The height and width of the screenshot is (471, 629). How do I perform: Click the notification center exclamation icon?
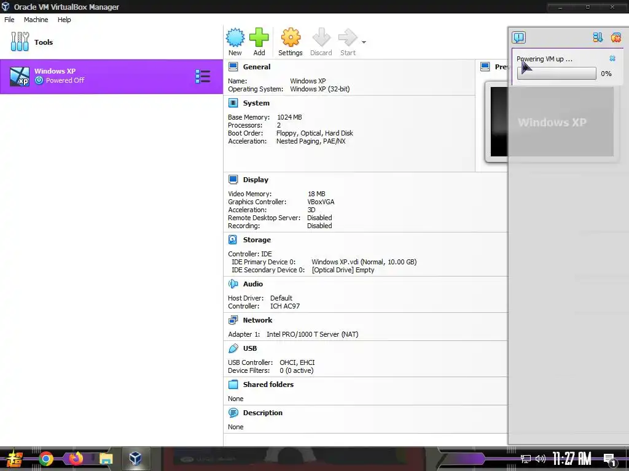pyautogui.click(x=518, y=37)
